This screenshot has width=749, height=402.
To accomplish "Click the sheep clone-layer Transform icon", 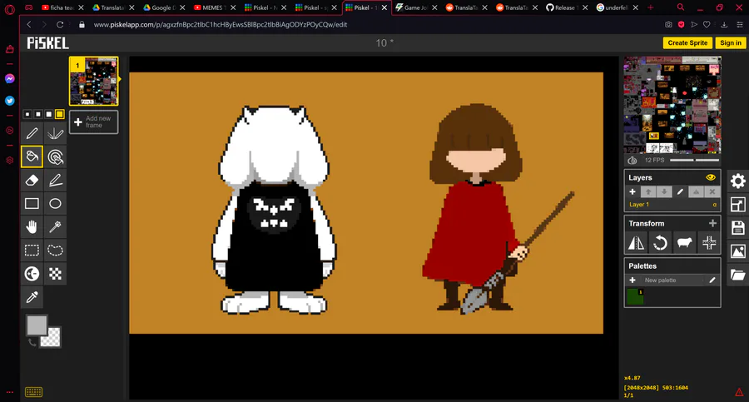I will coord(685,243).
